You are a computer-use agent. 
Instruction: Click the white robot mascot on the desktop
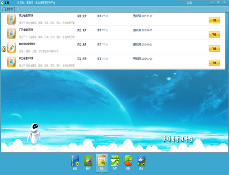point(34,133)
